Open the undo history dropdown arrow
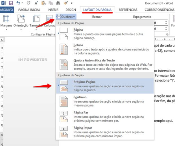175x146 pixels. [22, 3]
